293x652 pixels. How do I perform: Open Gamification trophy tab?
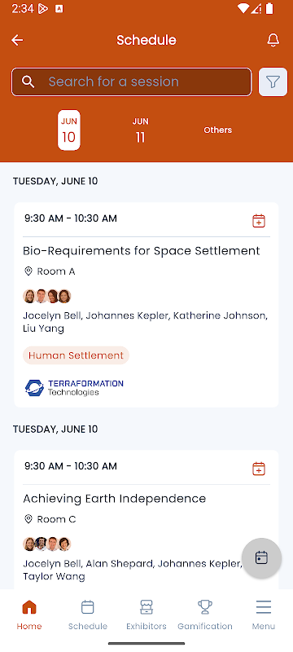pyautogui.click(x=205, y=615)
